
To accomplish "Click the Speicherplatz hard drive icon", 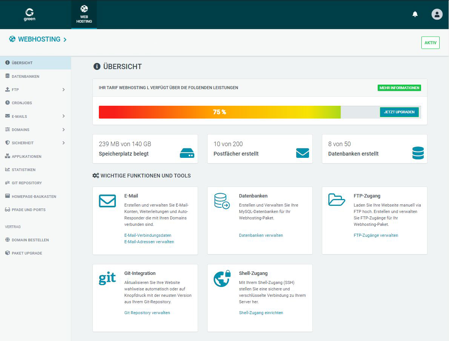I will (187, 153).
